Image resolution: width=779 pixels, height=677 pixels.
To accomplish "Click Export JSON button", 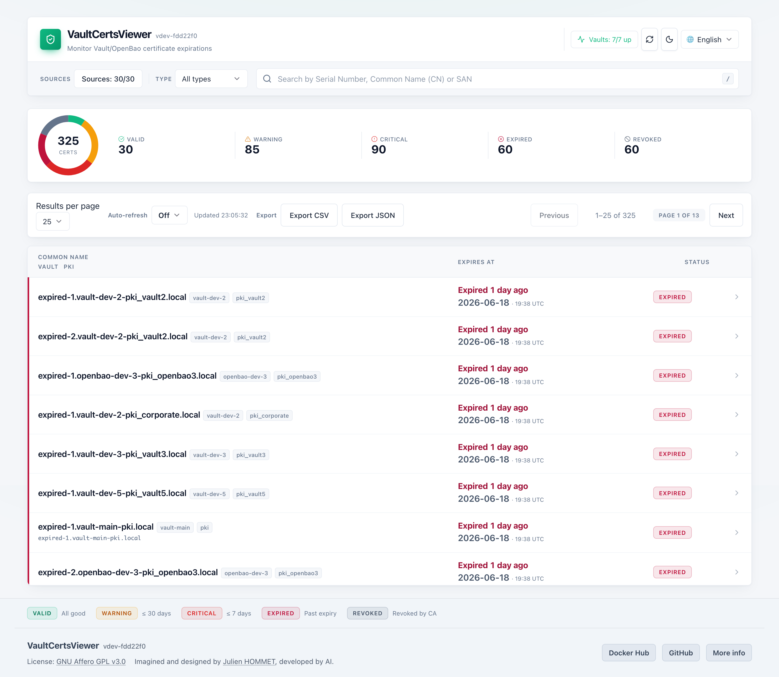I will [373, 215].
